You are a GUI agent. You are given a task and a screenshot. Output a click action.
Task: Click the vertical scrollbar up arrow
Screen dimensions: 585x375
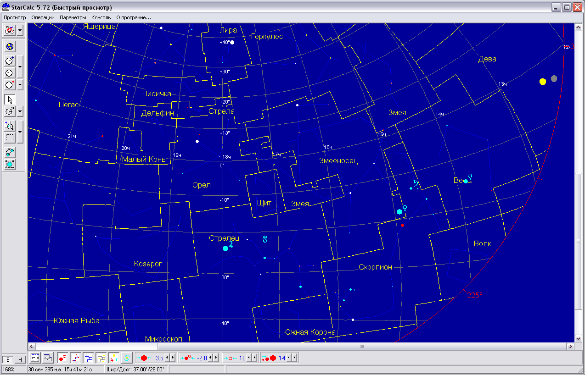[x=579, y=27]
